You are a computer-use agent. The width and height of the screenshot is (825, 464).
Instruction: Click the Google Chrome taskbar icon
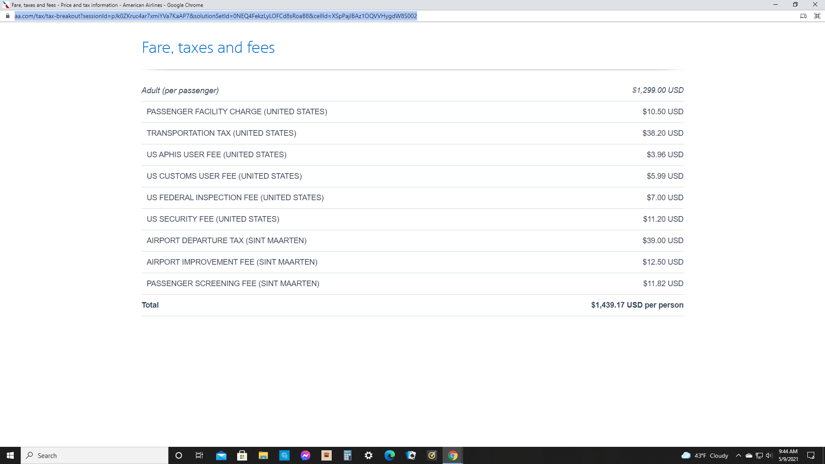(453, 455)
